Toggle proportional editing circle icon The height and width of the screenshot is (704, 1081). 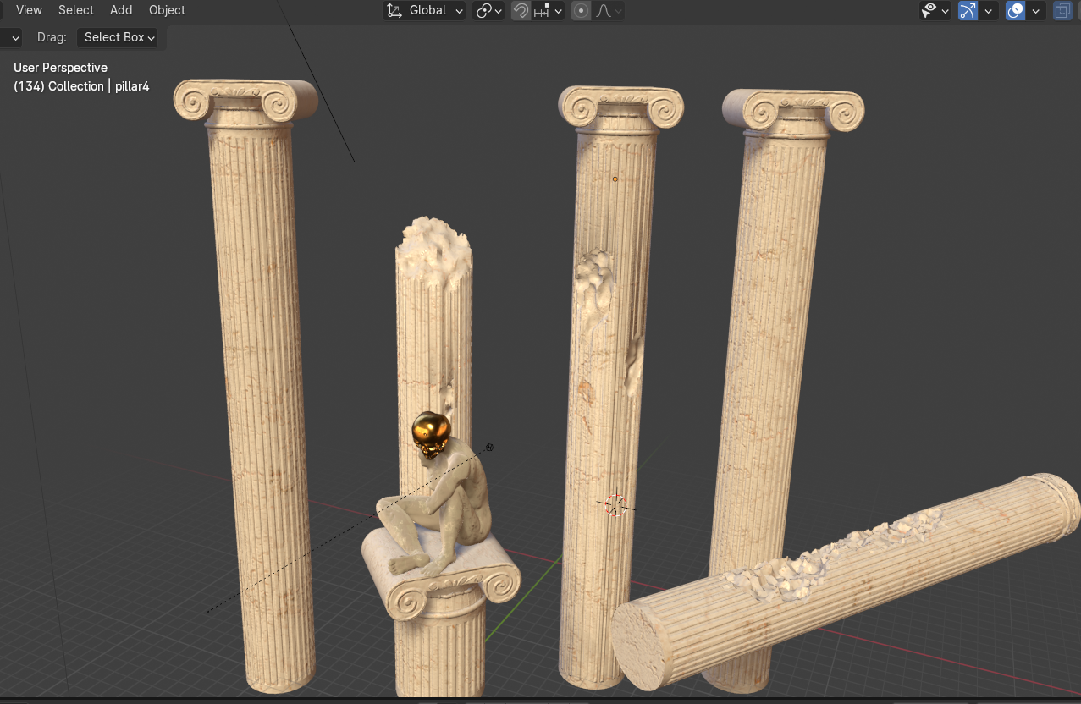point(581,11)
